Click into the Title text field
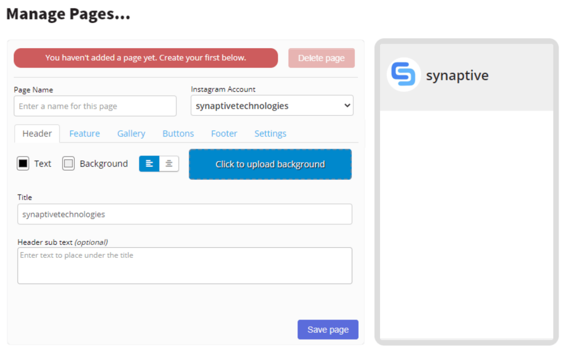Image resolution: width=567 pixels, height=351 pixels. 185,214
